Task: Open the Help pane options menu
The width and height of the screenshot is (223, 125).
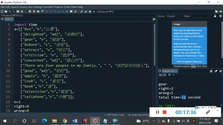Action: pyautogui.click(x=221, y=16)
